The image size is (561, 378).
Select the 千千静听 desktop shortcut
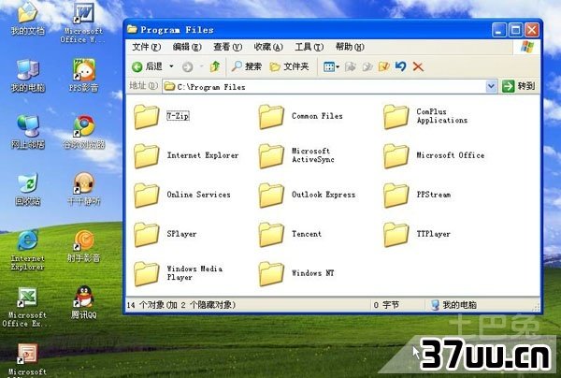pos(84,189)
